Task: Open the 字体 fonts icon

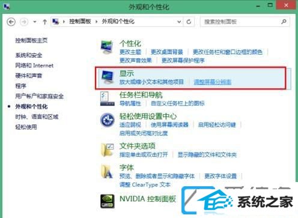Action: (x=107, y=171)
